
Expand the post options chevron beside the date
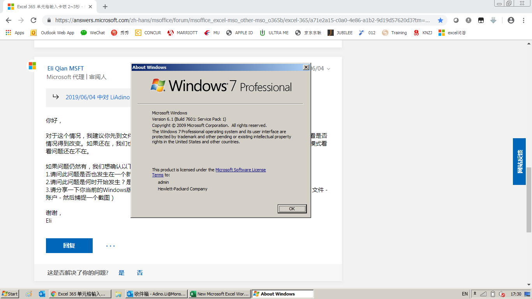(328, 69)
